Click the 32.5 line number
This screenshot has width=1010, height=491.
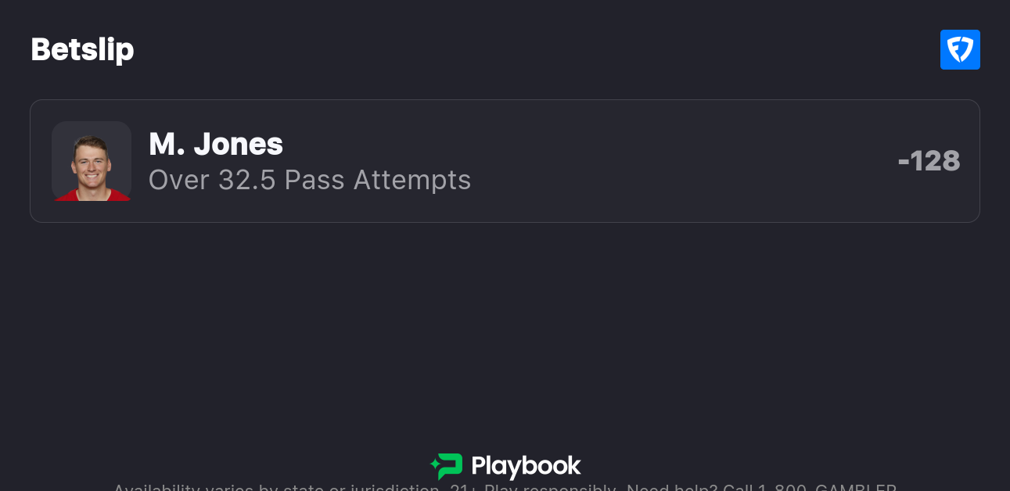tap(247, 180)
